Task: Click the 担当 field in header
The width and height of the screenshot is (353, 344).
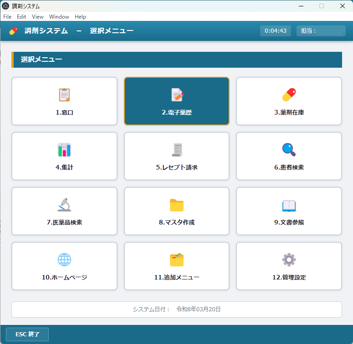Action: [321, 31]
